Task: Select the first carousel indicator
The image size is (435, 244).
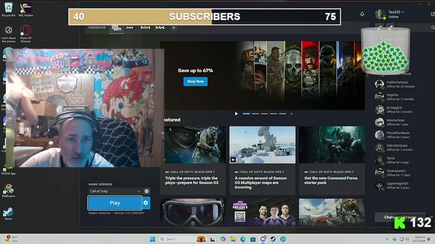Action: tap(246, 114)
